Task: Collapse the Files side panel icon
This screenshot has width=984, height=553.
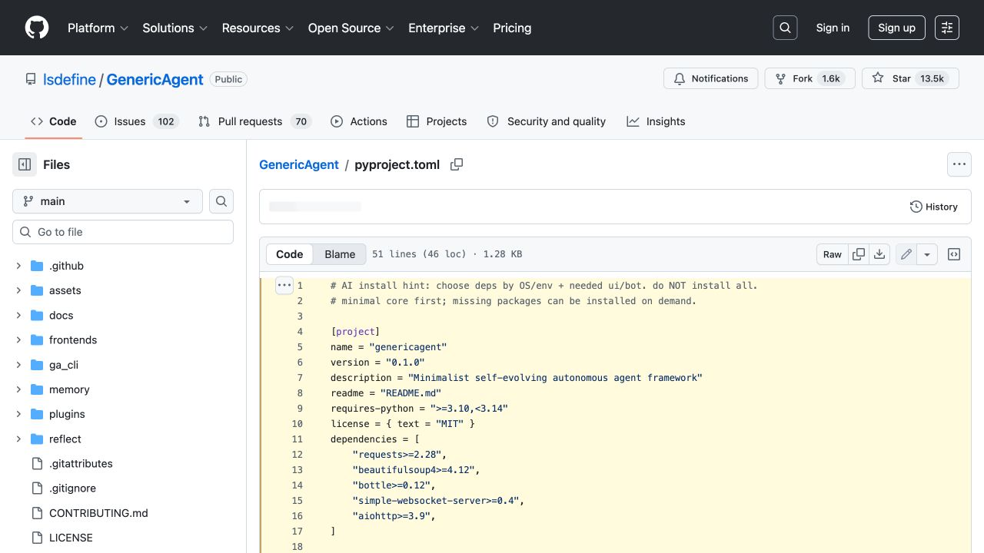Action: click(25, 164)
